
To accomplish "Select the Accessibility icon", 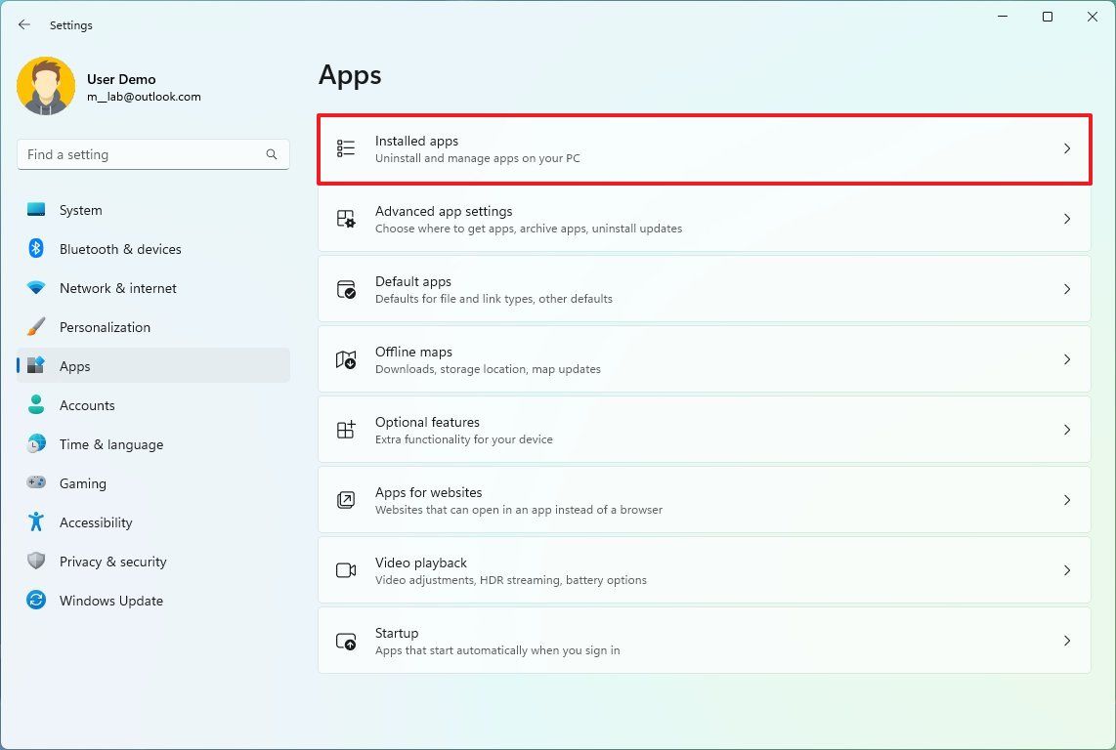I will click(x=36, y=522).
